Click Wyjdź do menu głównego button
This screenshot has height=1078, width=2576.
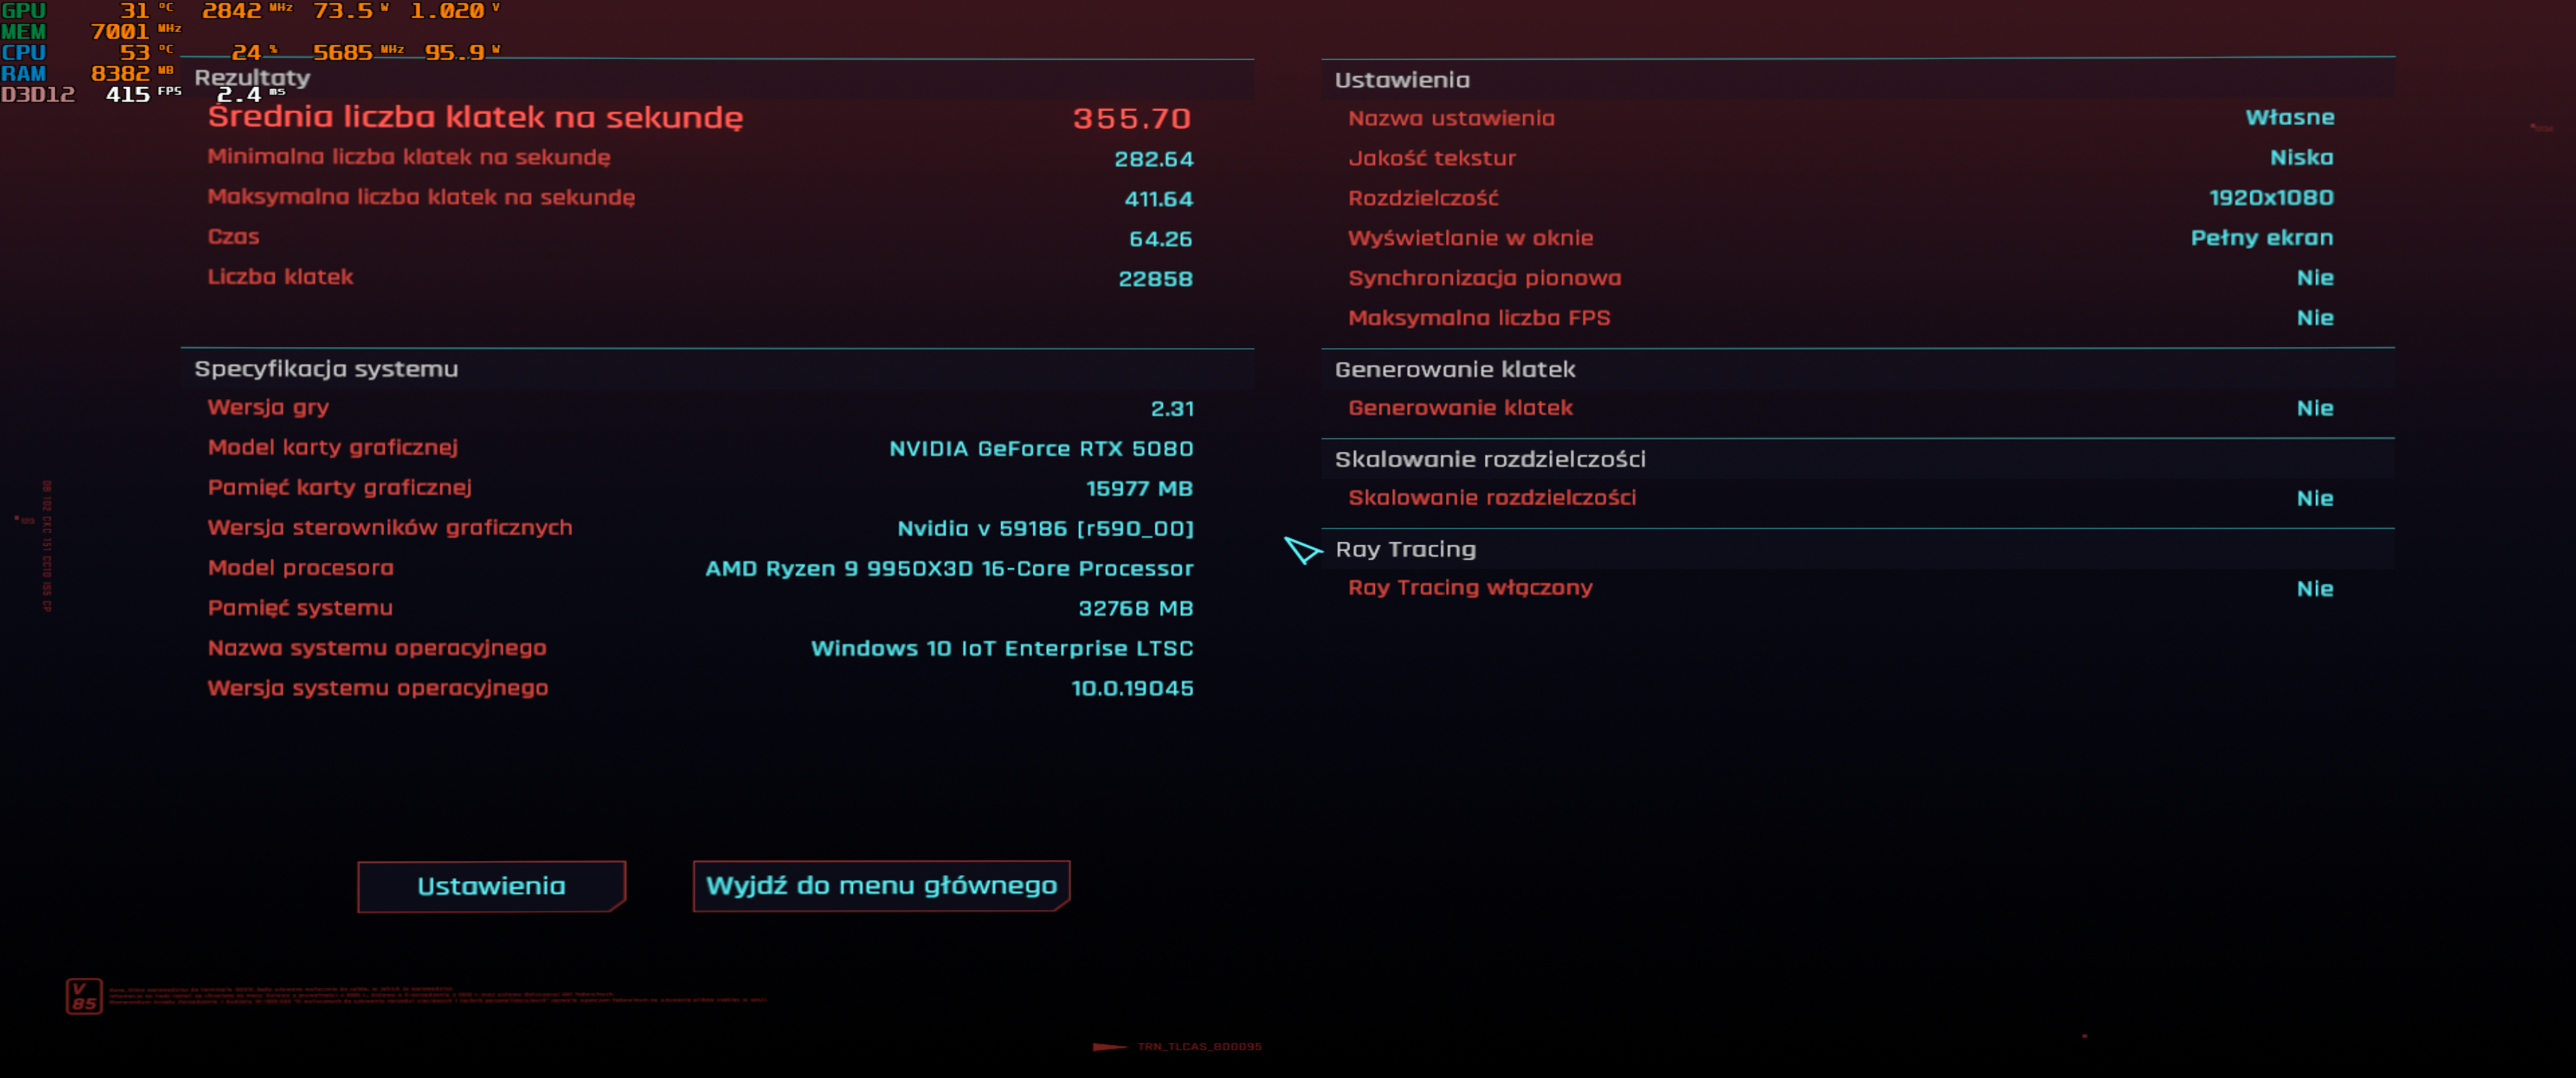click(x=881, y=886)
